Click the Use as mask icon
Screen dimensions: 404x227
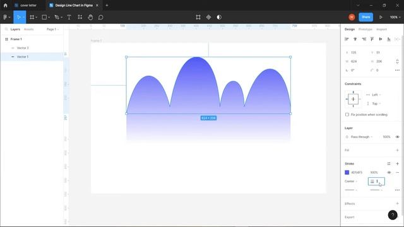click(219, 17)
